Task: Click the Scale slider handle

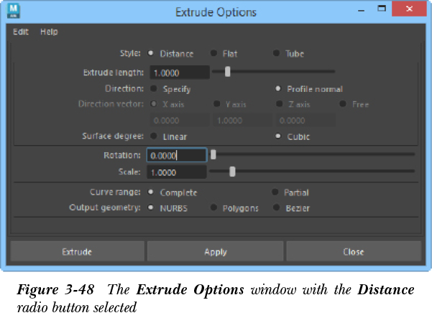Action: tap(232, 171)
